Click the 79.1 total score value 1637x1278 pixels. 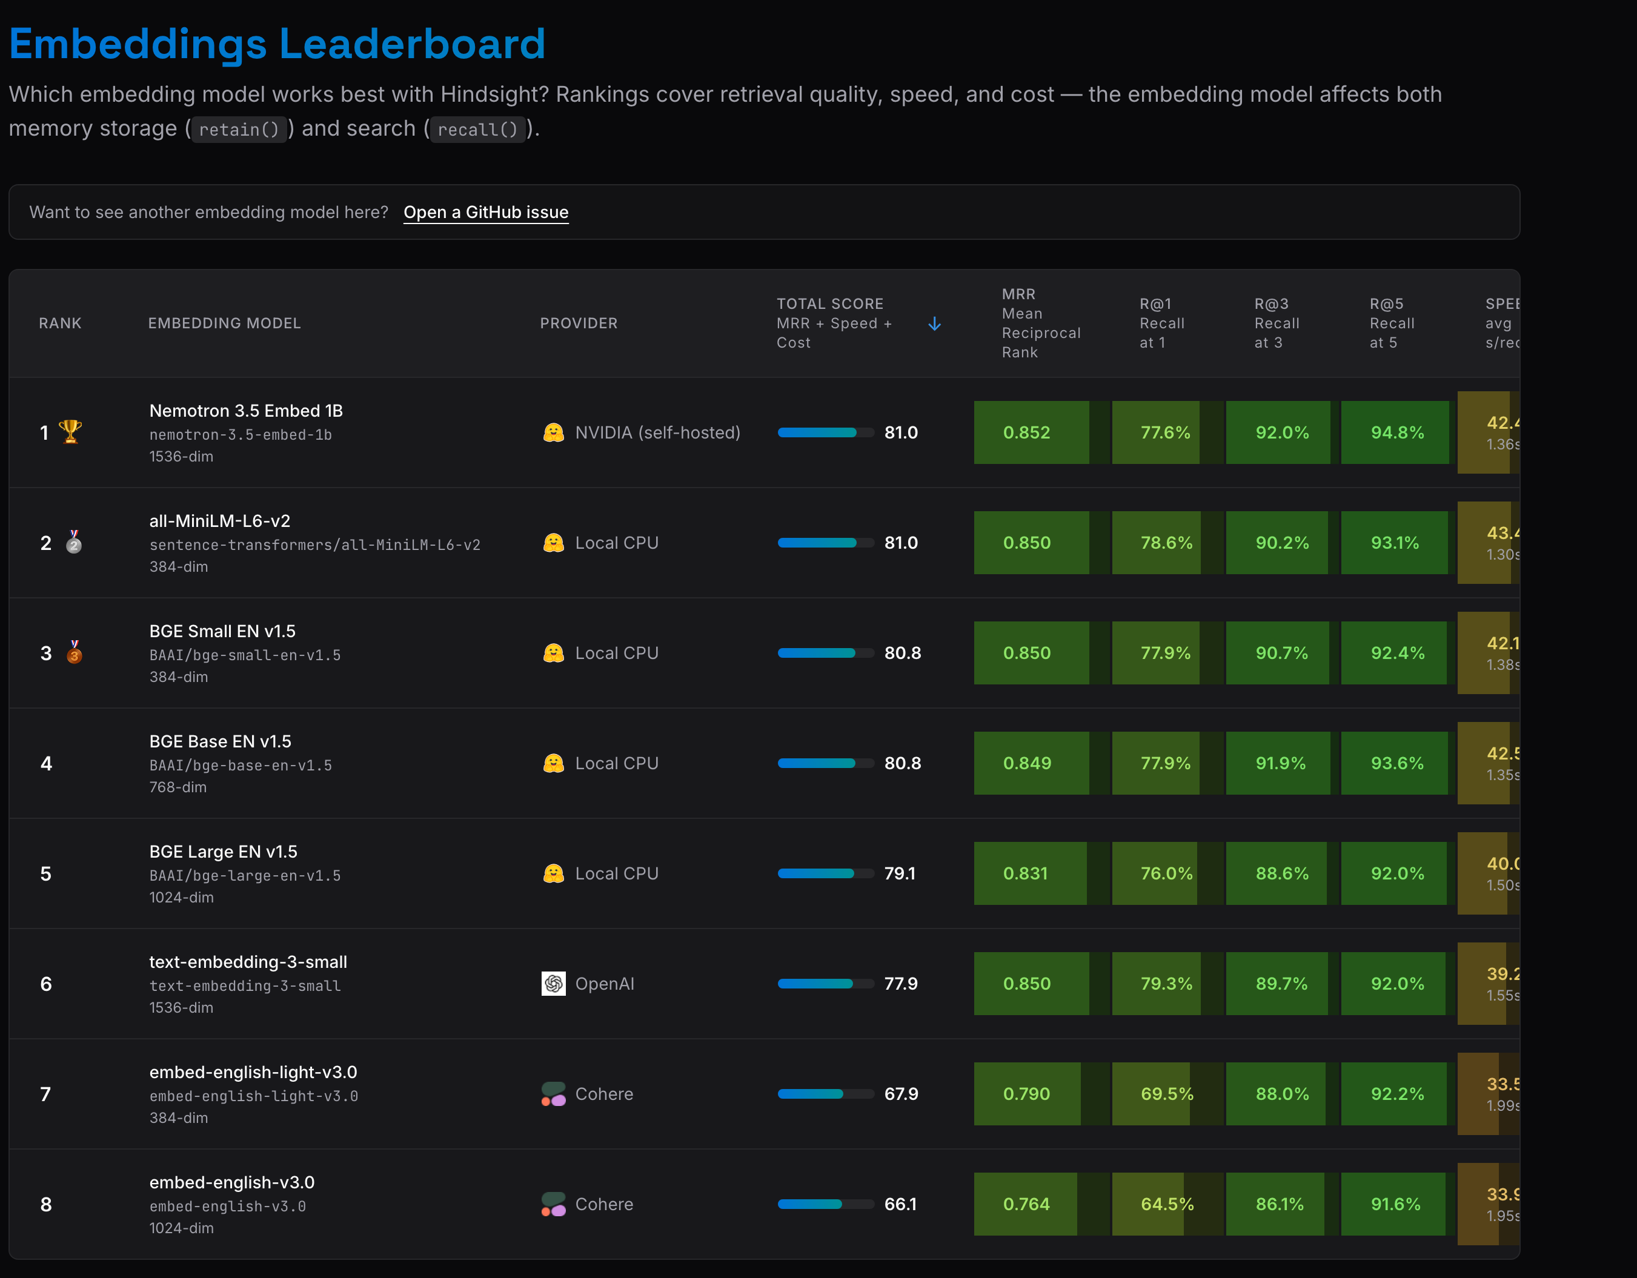(x=900, y=873)
